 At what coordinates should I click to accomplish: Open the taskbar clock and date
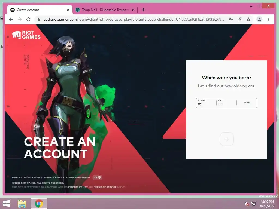267,204
